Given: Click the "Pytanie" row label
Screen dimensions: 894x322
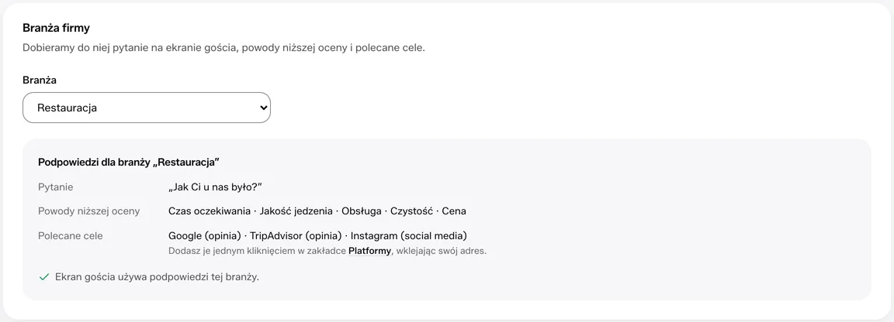Looking at the screenshot, I should [x=55, y=187].
